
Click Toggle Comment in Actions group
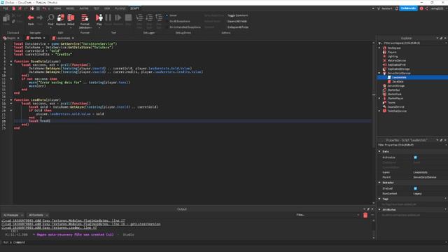pyautogui.click(x=238, y=15)
